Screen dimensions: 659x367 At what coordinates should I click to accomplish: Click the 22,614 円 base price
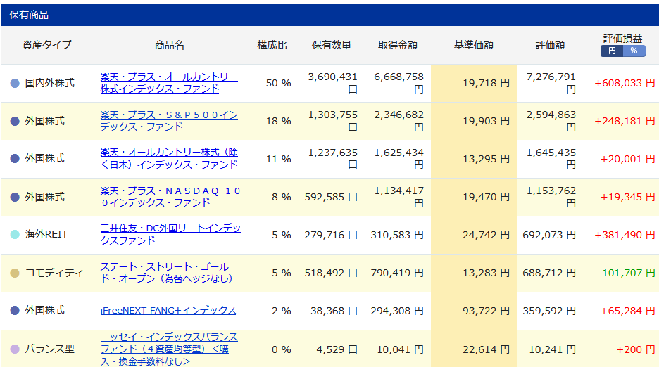click(486, 349)
